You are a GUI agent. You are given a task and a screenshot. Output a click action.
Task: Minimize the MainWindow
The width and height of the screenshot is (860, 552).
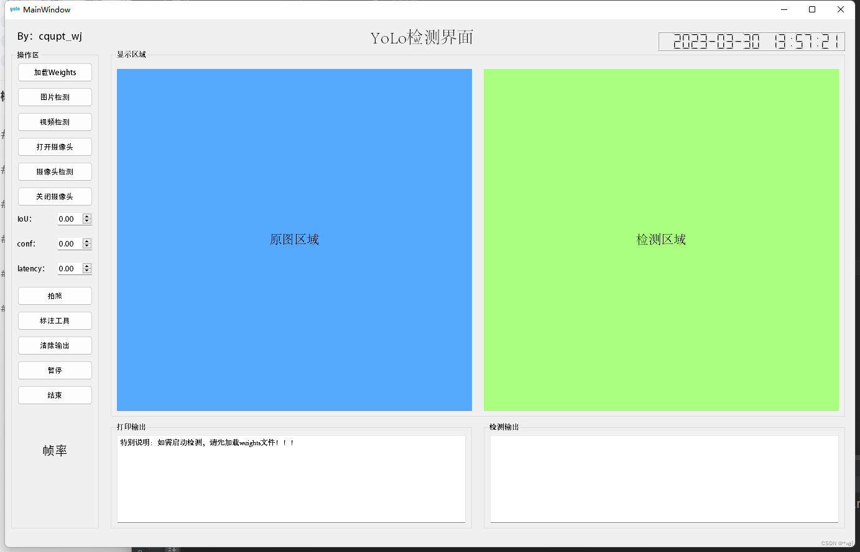click(784, 9)
